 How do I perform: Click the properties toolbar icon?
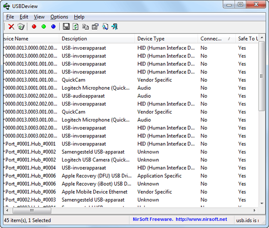pyautogui.click(x=95, y=27)
